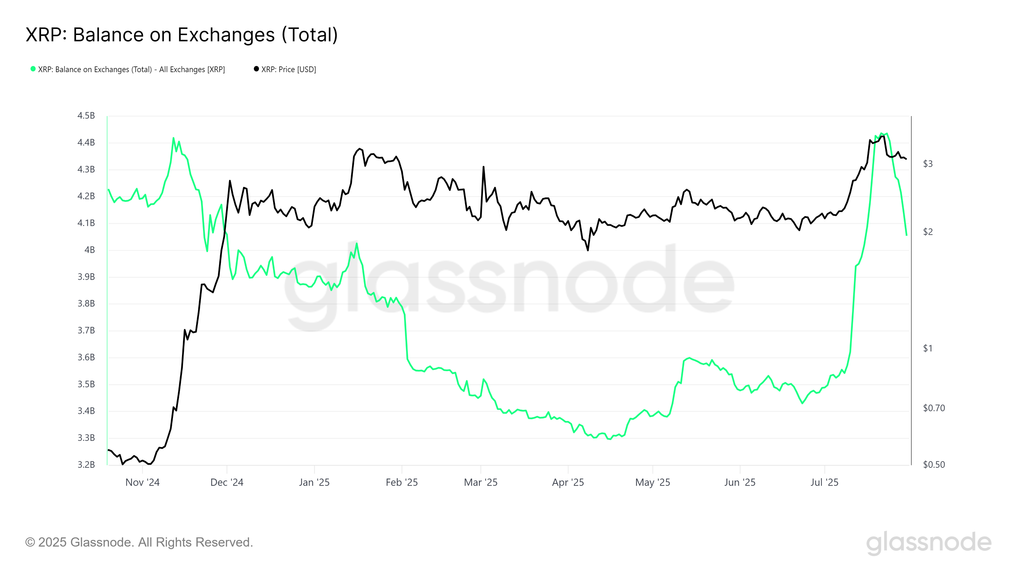Click the $0.50 price axis label
1018x572 pixels.
tap(934, 465)
